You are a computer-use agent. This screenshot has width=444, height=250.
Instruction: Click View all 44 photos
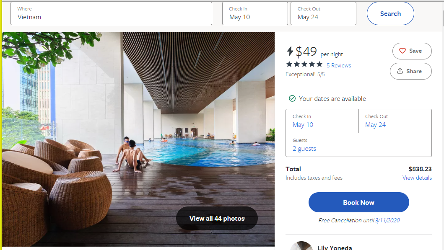tap(217, 218)
